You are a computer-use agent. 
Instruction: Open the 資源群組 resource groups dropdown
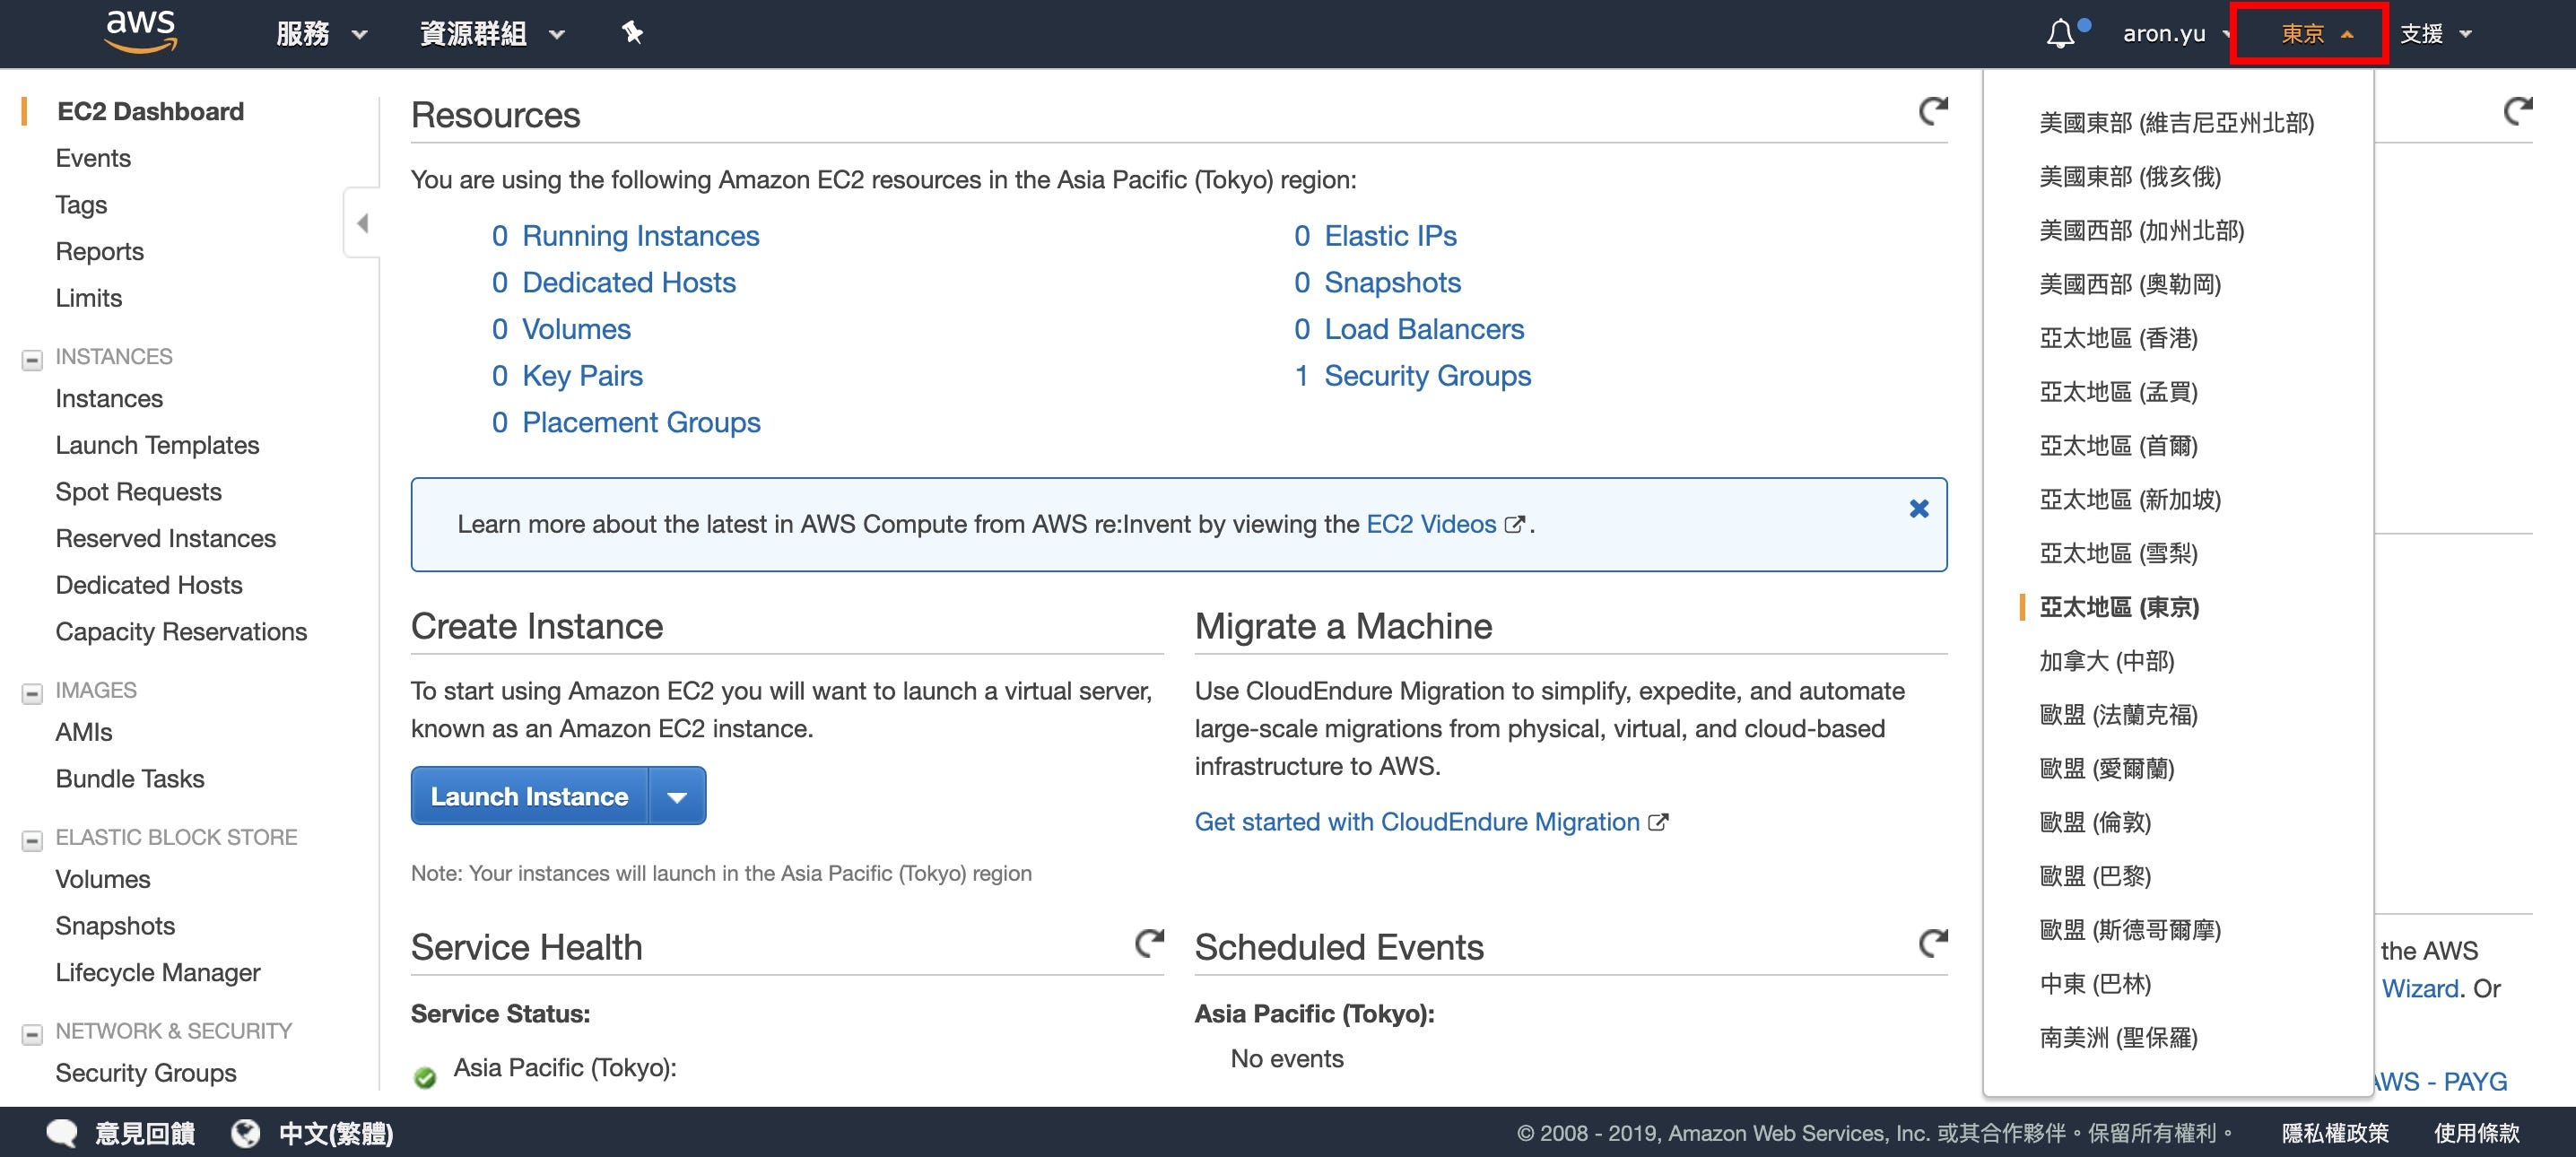(493, 34)
